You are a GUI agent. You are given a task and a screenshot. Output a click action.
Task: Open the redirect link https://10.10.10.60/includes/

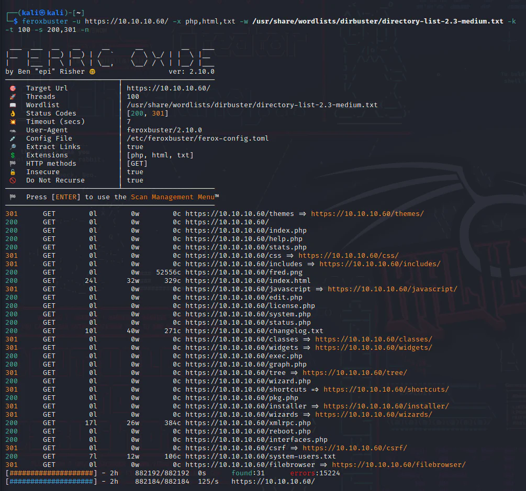(380, 264)
